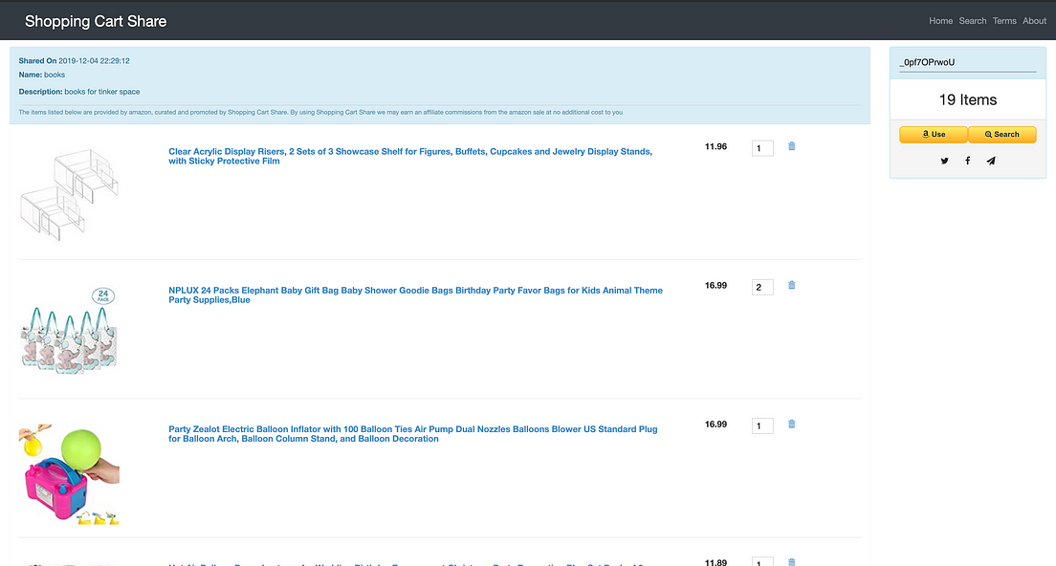The width and height of the screenshot is (1056, 566).
Task: Edit the quantity for Elephant Gift Bags
Action: (762, 287)
